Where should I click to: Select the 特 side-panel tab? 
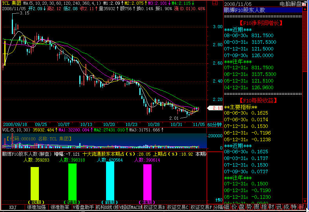point(294,207)
